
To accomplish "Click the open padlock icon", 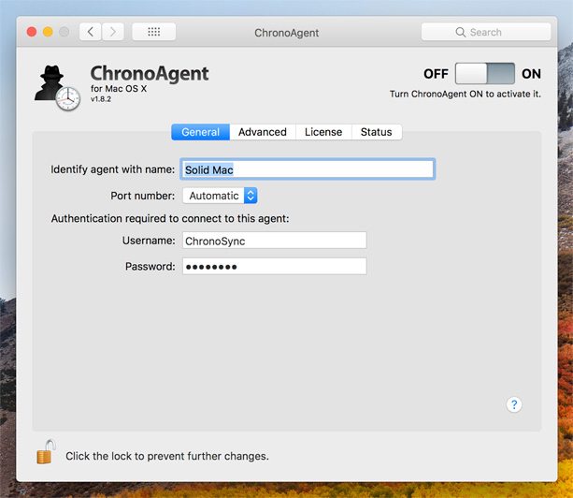I will (46, 451).
